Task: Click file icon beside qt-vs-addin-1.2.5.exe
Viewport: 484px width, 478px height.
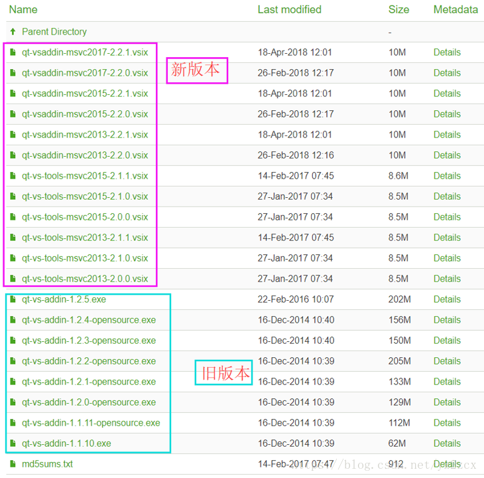Action: (x=13, y=299)
